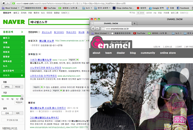
Task: Open the 다음 bookmark
Action: click(x=170, y=8)
